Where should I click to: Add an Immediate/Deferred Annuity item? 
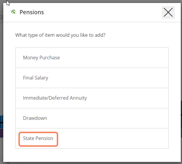55,98
